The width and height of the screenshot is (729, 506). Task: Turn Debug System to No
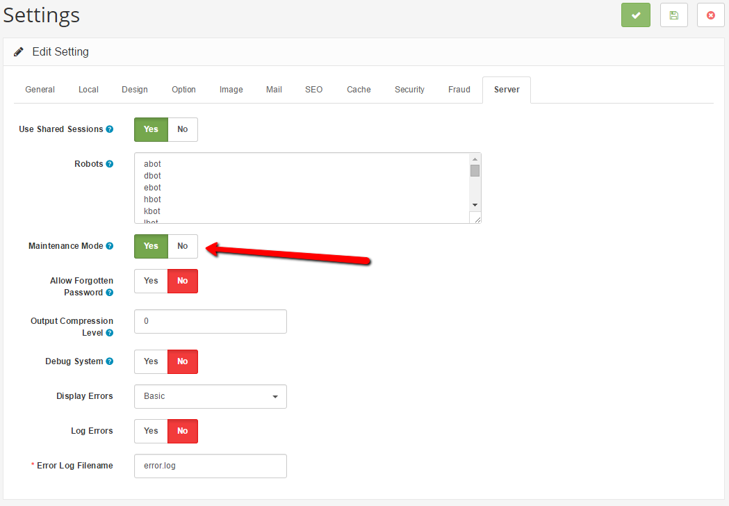click(x=183, y=361)
